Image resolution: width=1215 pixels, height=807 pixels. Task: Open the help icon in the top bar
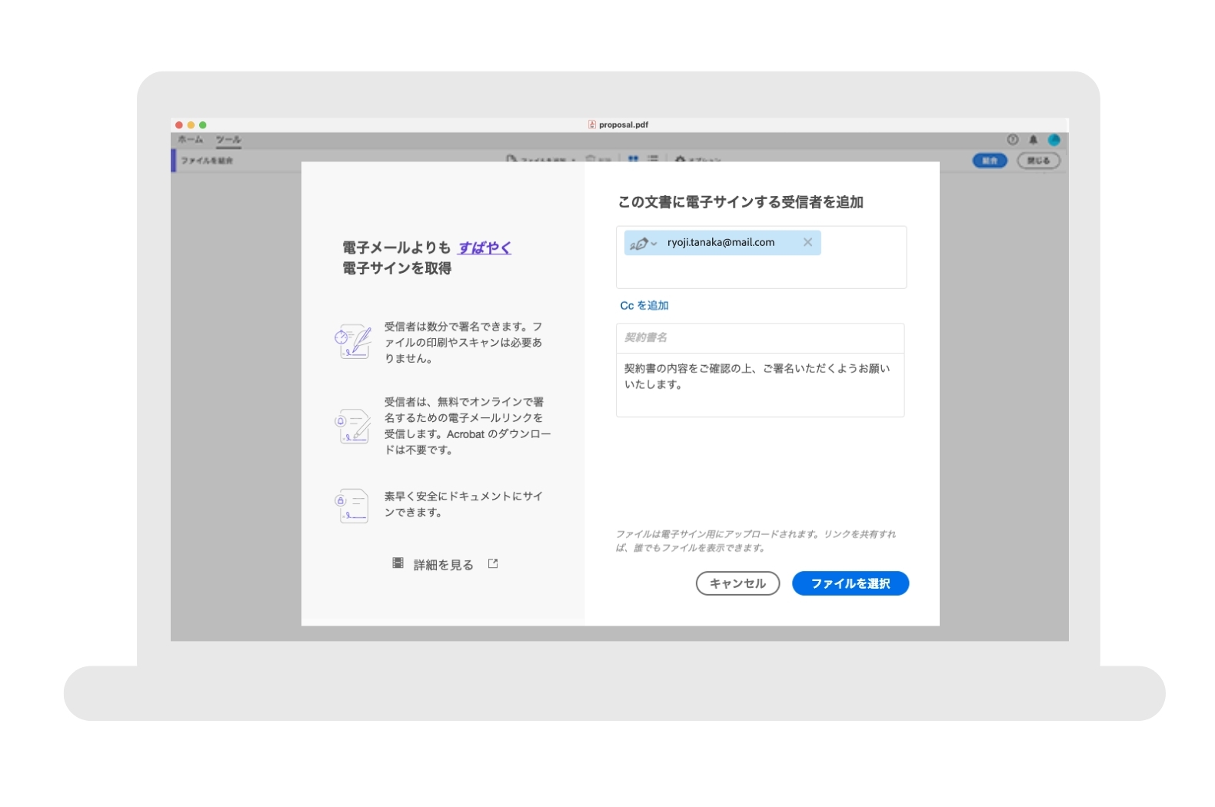click(1013, 140)
